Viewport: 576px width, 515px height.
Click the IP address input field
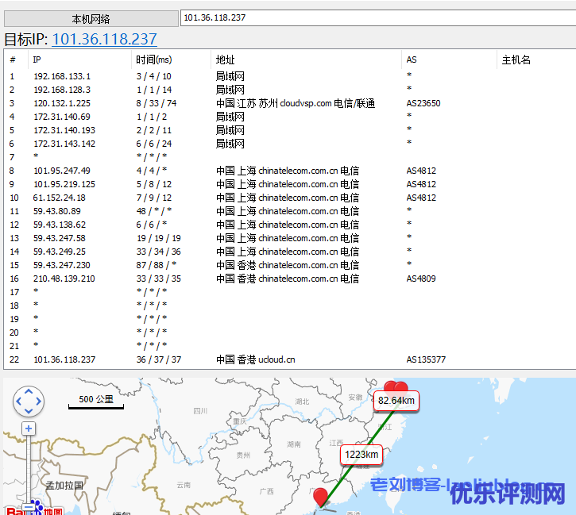tap(377, 17)
